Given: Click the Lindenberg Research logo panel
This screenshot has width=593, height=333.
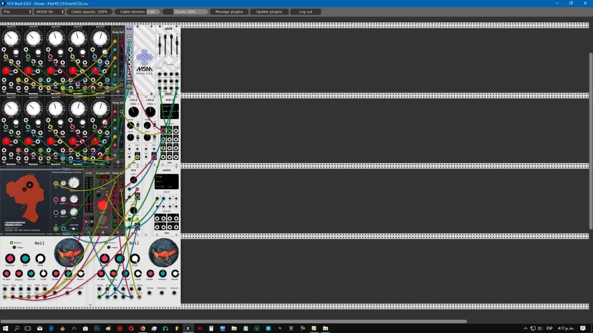Looking at the screenshot, I should [x=25, y=202].
